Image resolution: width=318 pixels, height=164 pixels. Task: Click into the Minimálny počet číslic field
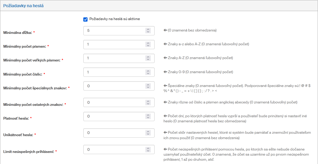(114, 72)
